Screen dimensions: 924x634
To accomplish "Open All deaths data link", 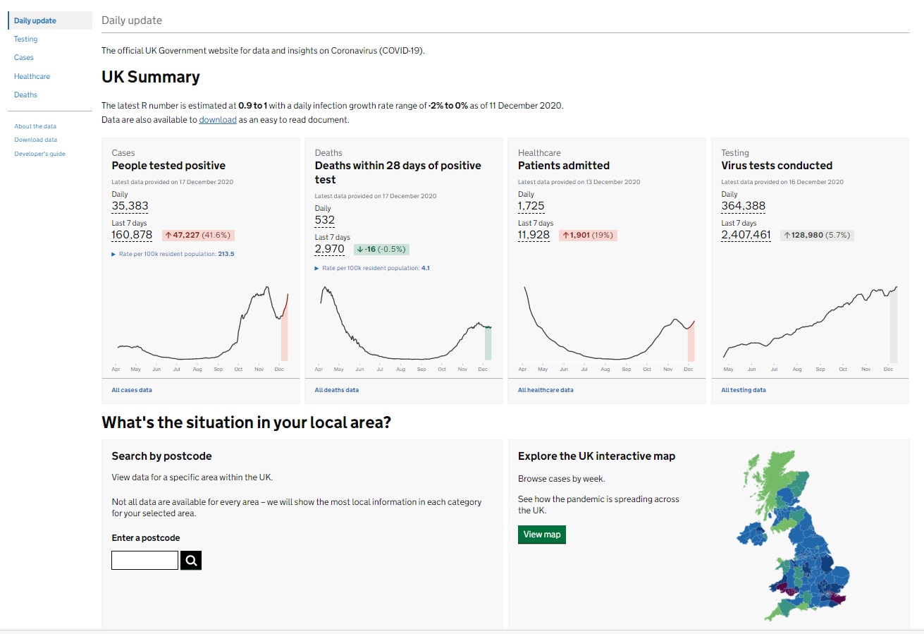I will pyautogui.click(x=337, y=390).
